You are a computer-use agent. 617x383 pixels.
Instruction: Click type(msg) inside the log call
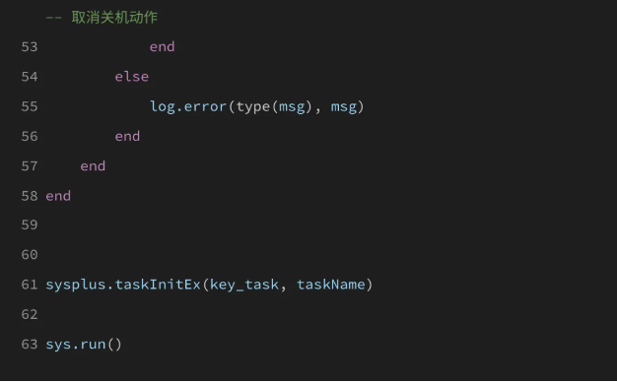point(274,106)
